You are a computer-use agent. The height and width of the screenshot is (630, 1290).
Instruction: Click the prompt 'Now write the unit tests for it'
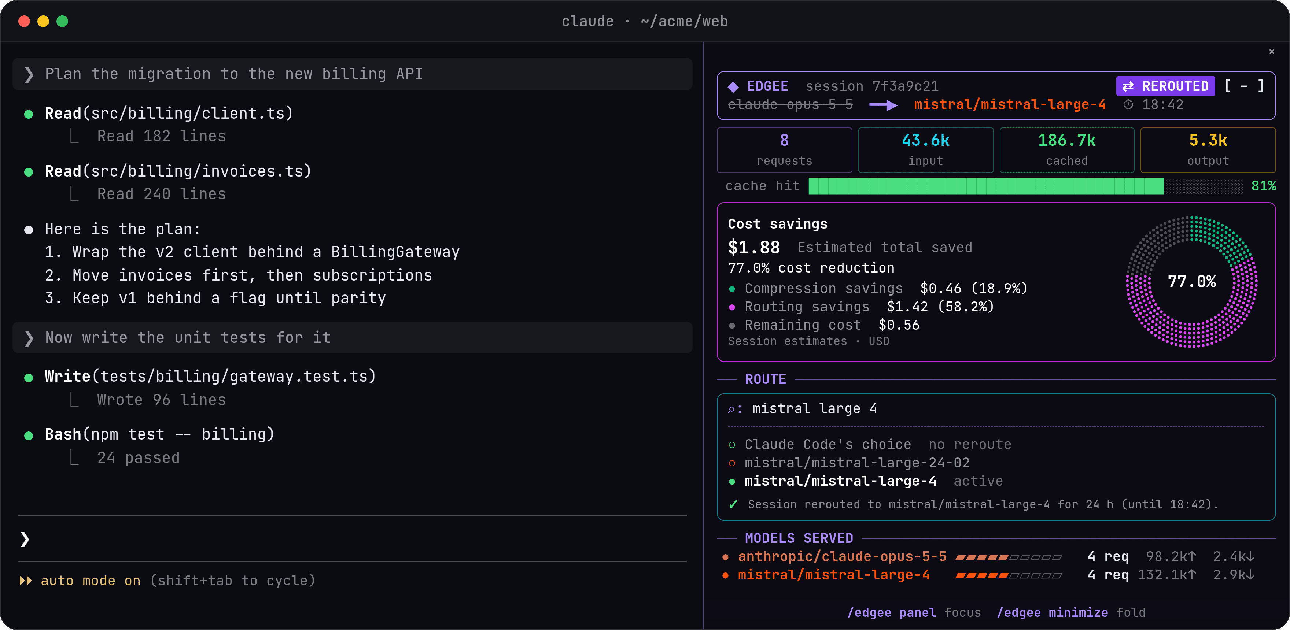click(x=353, y=337)
